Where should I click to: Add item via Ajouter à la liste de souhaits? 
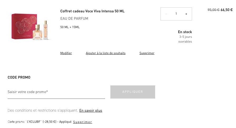(x=106, y=53)
